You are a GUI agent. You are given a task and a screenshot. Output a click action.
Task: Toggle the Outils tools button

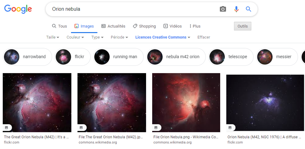coord(242,26)
